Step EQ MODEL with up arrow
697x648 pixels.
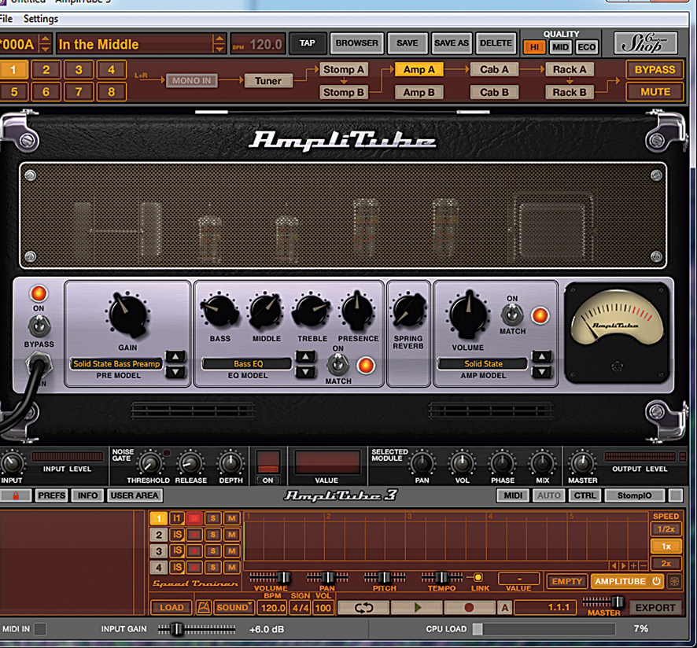306,356
